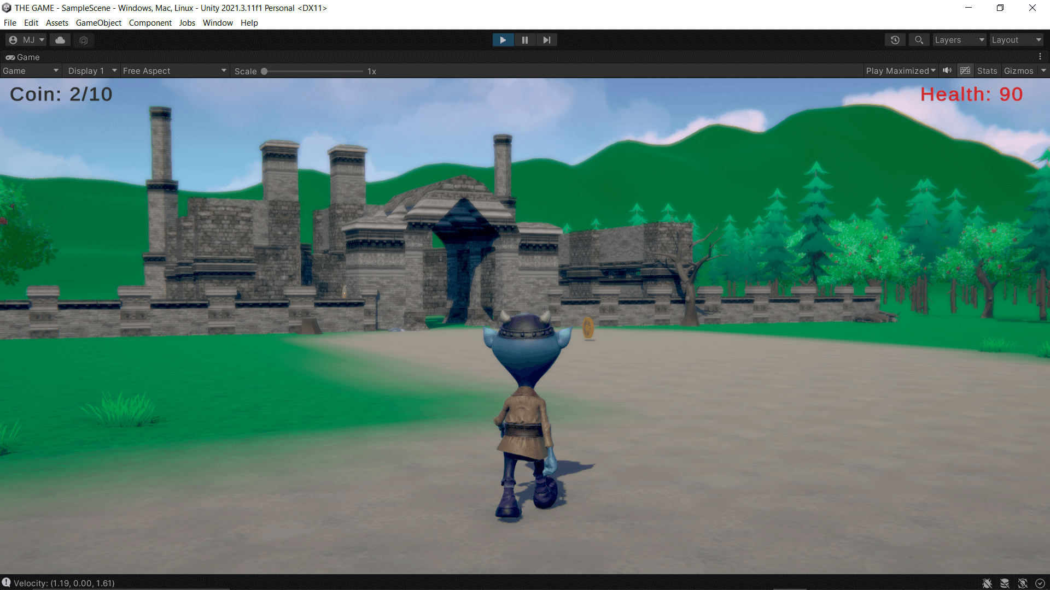Screen dimensions: 1050x590
Task: Mute game audio speaker toggle
Action: click(947, 70)
